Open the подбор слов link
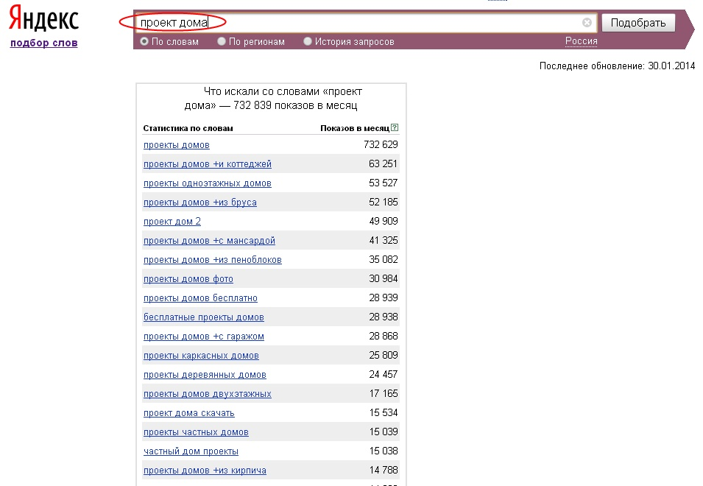 tap(44, 43)
